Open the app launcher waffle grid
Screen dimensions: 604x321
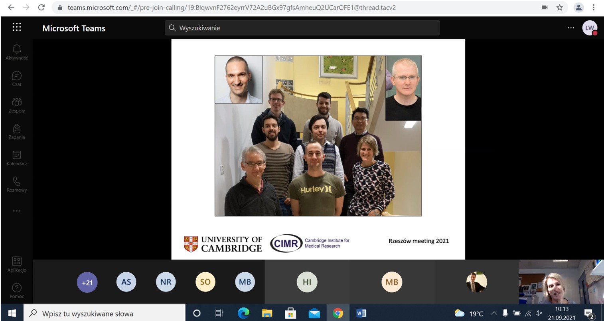[17, 27]
